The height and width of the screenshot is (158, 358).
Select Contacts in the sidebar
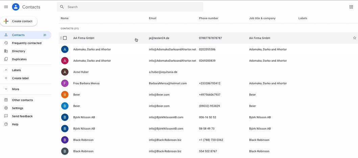point(18,35)
